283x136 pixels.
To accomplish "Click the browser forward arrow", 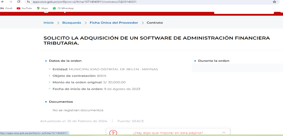I will click(11, 2).
